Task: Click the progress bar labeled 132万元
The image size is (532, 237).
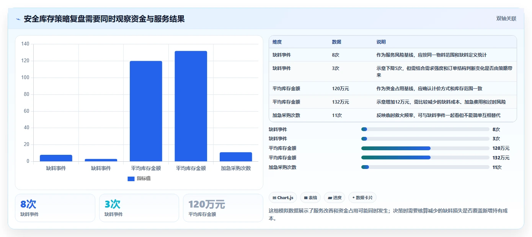Action: (425, 157)
